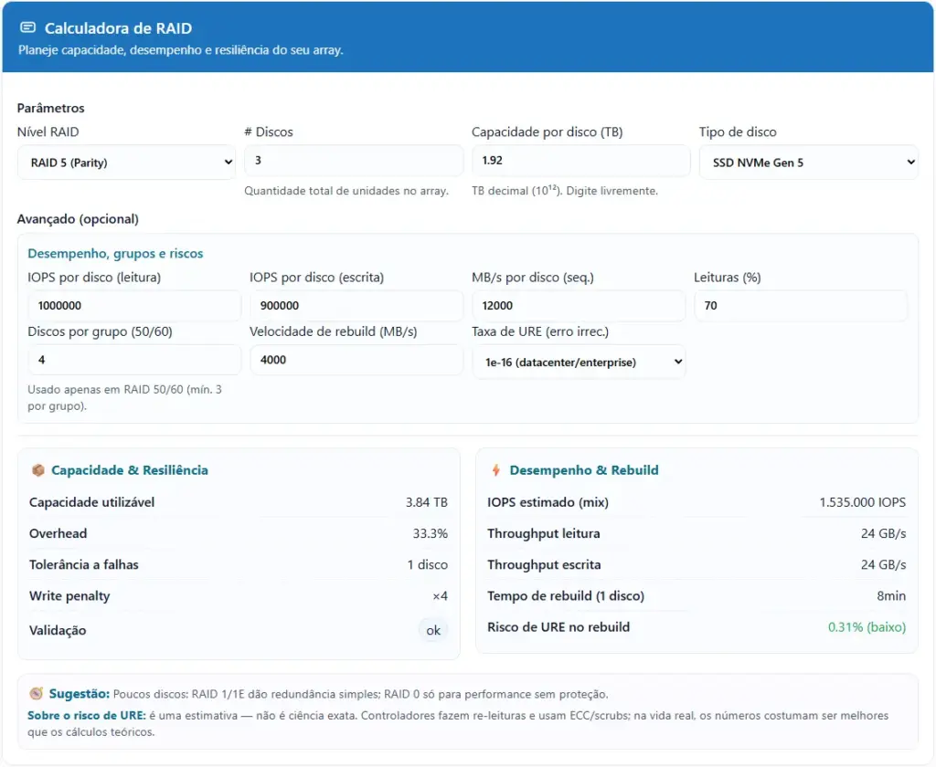Click the Sobre o risco de URE label
The width and height of the screenshot is (936, 767).
coord(87,715)
